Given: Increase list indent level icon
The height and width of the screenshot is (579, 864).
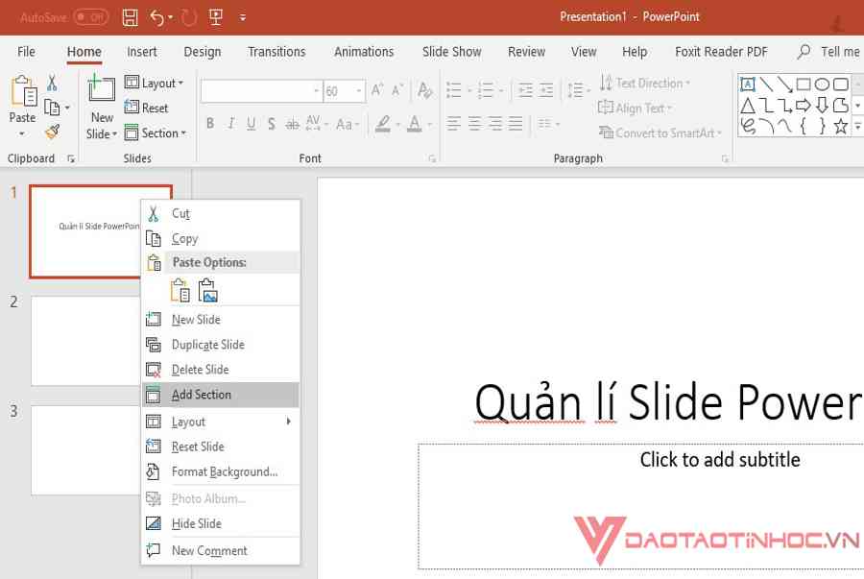Looking at the screenshot, I should tap(545, 90).
